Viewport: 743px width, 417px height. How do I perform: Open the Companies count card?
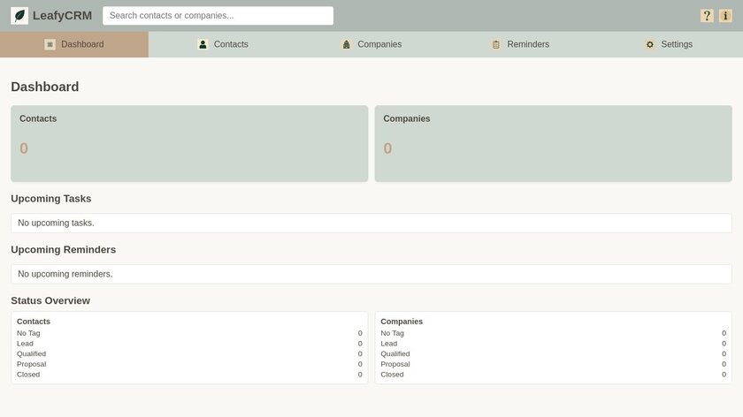click(553, 143)
